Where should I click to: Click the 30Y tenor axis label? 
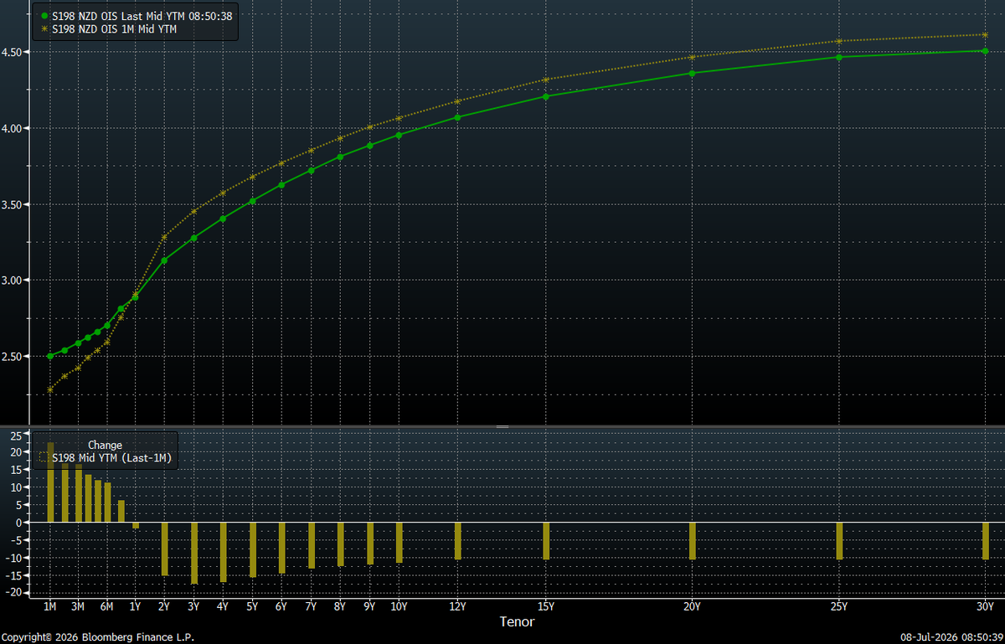coord(985,606)
